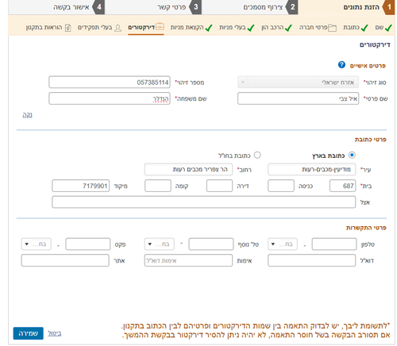The width and height of the screenshot is (397, 346).
Task: Click the טלפון number field
Action: 334,244
